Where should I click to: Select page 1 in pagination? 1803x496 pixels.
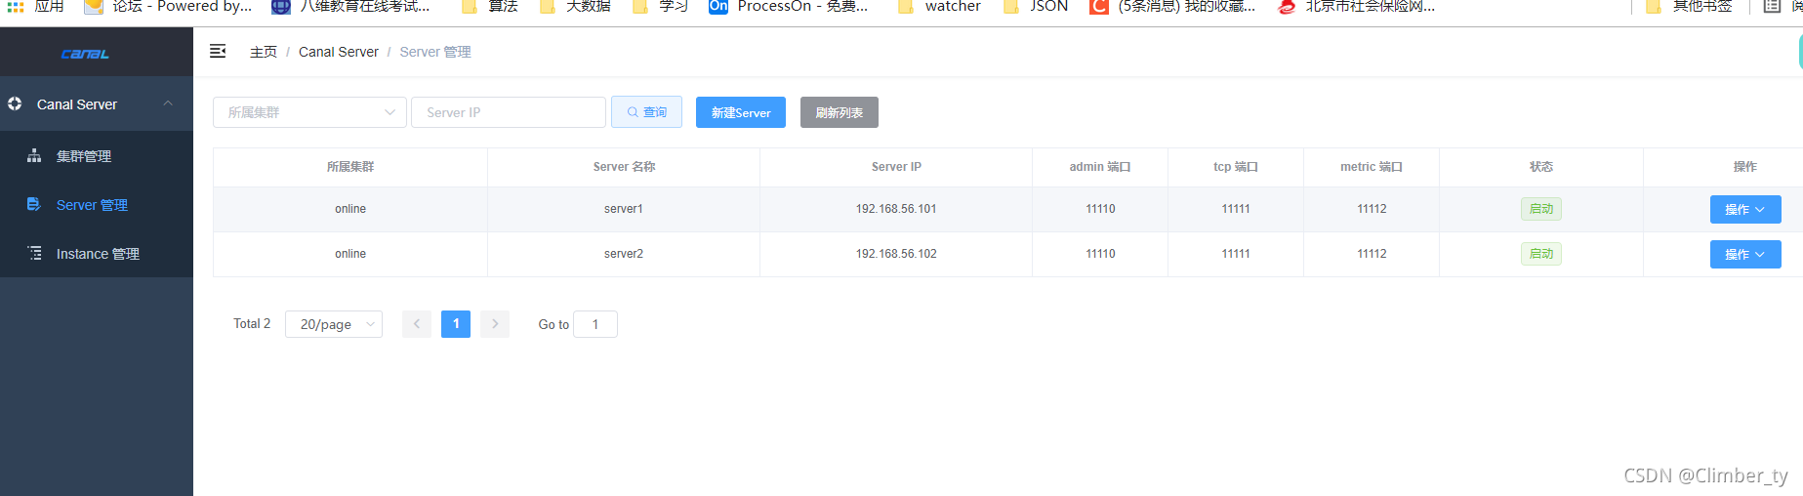456,324
